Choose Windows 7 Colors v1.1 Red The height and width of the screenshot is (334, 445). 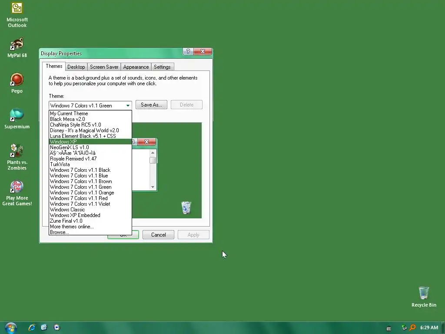(x=90, y=198)
